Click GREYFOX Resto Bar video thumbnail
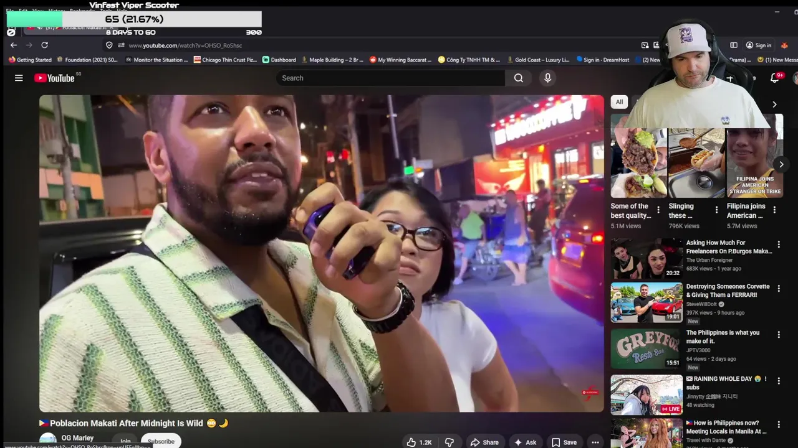The width and height of the screenshot is (798, 448). pyautogui.click(x=647, y=348)
